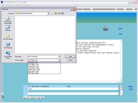This screenshot has height=103, width=138.
Task: Click the Up One Level folder icon
Action: (56, 13)
